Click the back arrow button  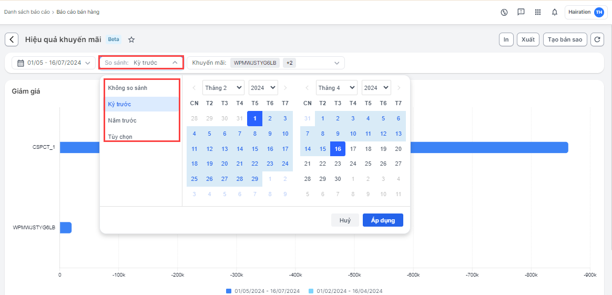(x=12, y=39)
